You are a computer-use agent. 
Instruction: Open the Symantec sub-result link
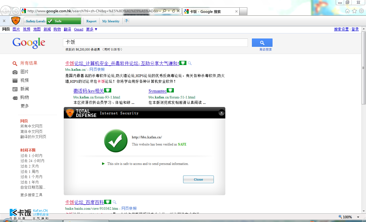158,91
